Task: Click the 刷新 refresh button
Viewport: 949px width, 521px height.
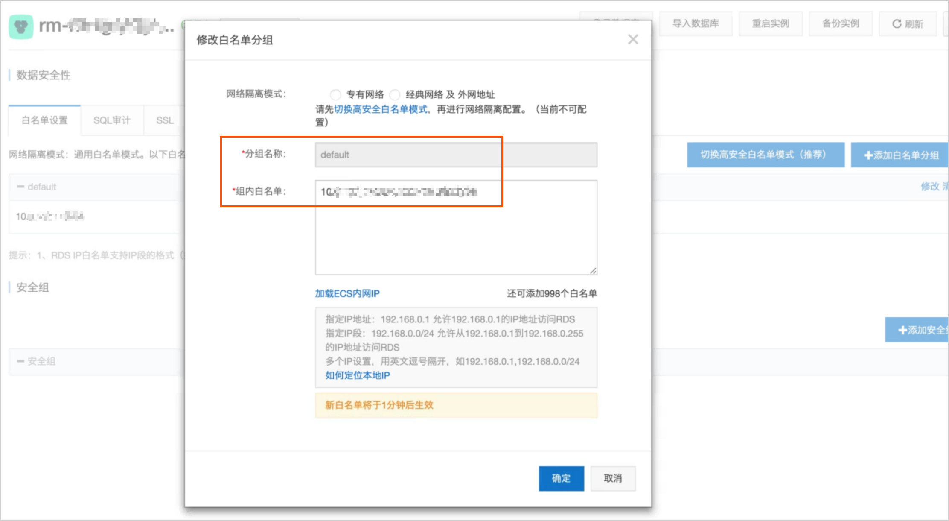Action: (x=908, y=23)
